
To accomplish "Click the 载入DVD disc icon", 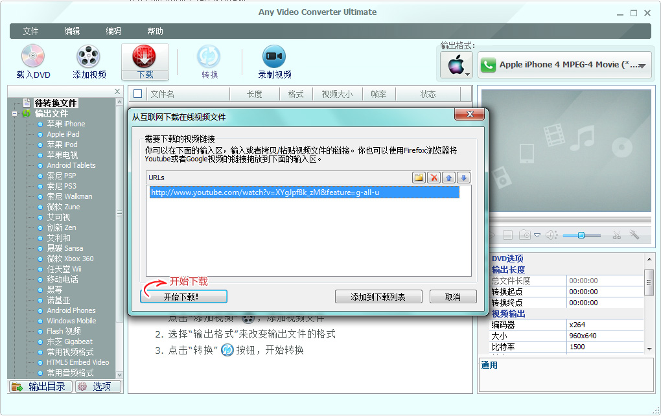I will [33, 56].
